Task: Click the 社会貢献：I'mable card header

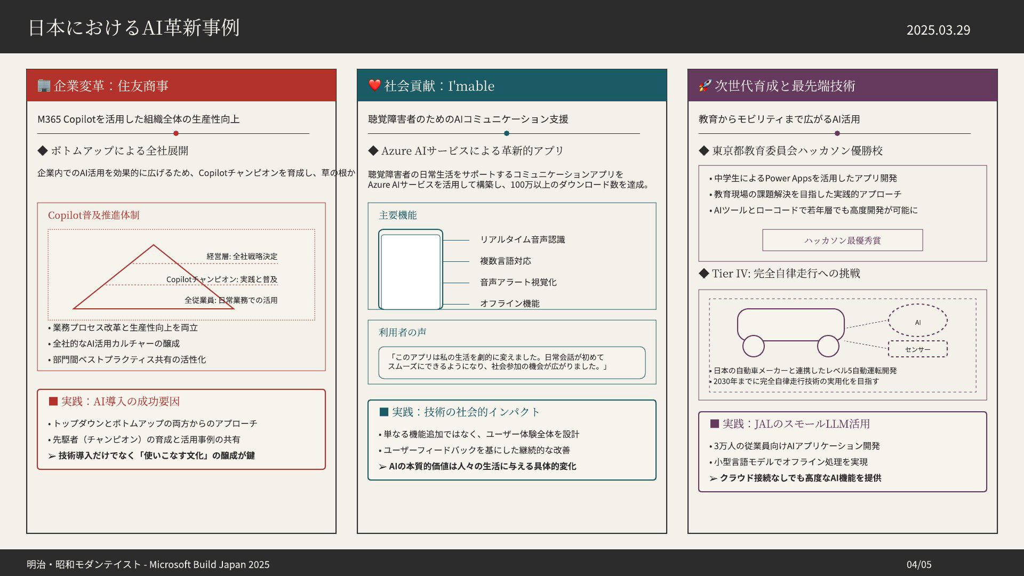Action: tap(512, 85)
